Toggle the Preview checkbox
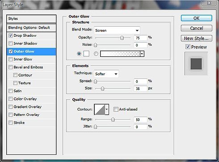 [x=188, y=47]
